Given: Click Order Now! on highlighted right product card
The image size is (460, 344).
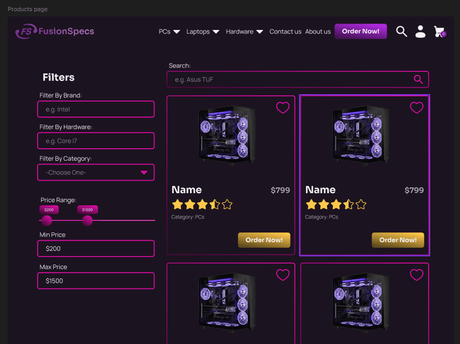Looking at the screenshot, I should (398, 240).
